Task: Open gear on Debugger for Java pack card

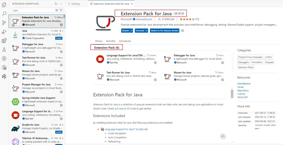Action: pyautogui.click(x=222, y=62)
